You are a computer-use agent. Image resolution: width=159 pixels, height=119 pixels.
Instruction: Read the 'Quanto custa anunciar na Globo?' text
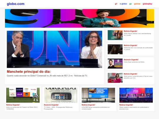pyautogui.click(x=47, y=76)
